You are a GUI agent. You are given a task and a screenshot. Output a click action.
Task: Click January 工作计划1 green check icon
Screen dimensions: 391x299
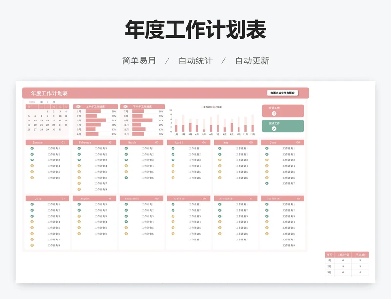click(32, 148)
